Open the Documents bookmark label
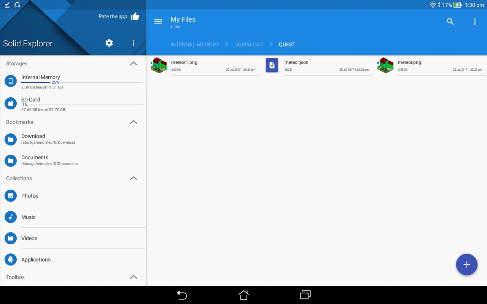Image resolution: width=487 pixels, height=304 pixels. pyautogui.click(x=35, y=157)
